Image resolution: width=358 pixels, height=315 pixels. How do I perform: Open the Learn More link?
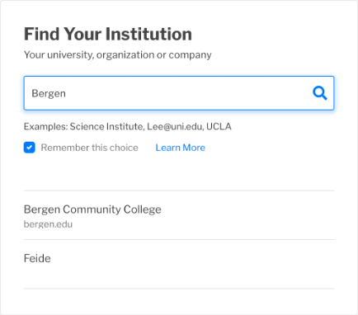pyautogui.click(x=180, y=148)
